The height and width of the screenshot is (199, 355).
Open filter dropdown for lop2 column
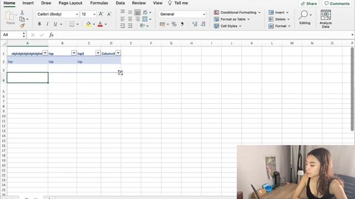98,53
